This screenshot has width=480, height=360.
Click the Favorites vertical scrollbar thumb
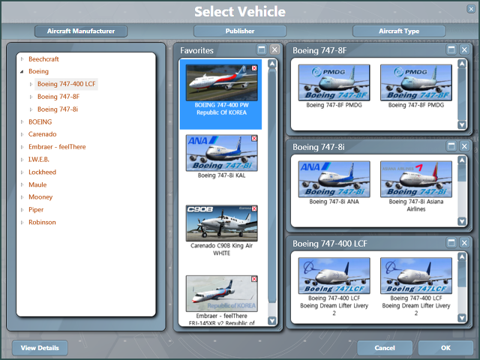271,186
